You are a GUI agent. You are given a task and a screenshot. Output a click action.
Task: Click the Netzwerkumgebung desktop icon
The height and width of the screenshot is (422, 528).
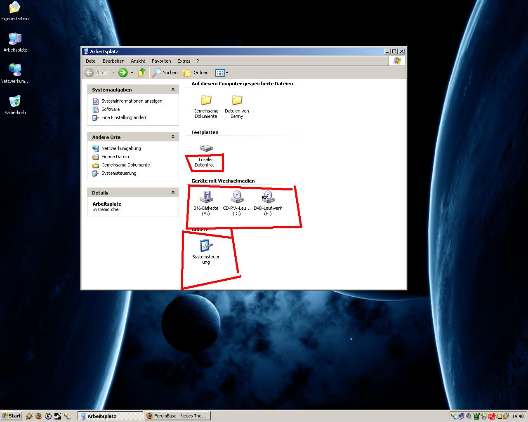[15, 73]
